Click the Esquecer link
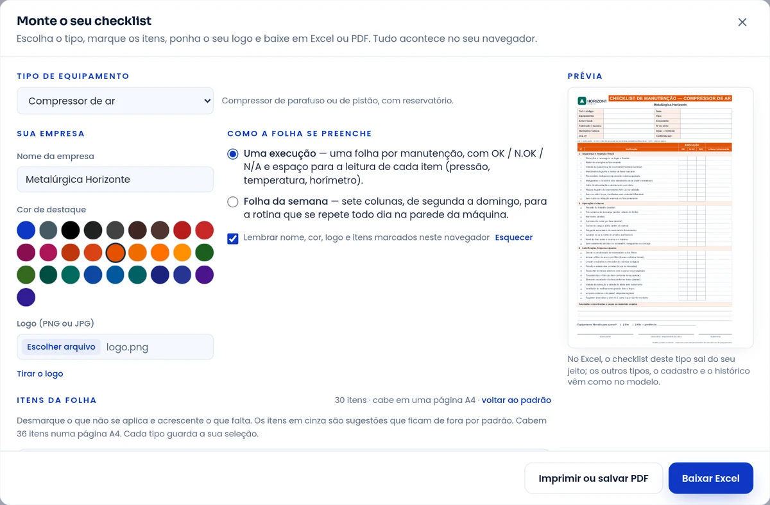Viewport: 770px width, 505px height. 514,237
